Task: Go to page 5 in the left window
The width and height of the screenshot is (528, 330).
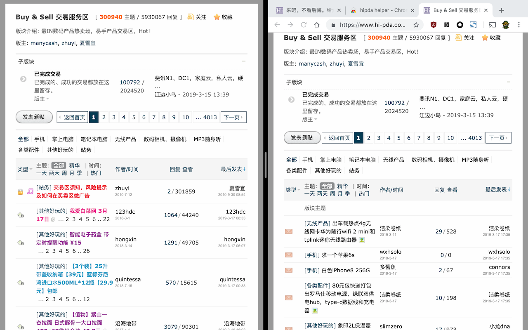Action: (x=134, y=117)
